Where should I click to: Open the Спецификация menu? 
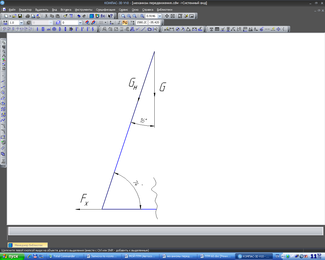pyautogui.click(x=105, y=10)
